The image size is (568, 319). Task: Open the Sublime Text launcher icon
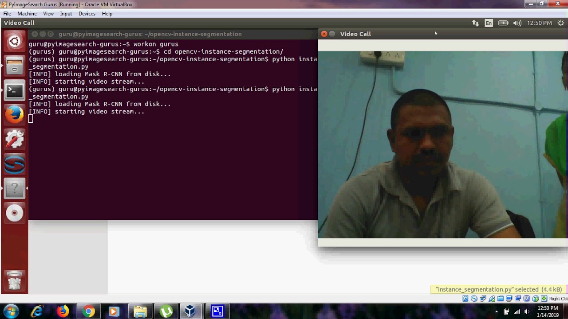[14, 164]
